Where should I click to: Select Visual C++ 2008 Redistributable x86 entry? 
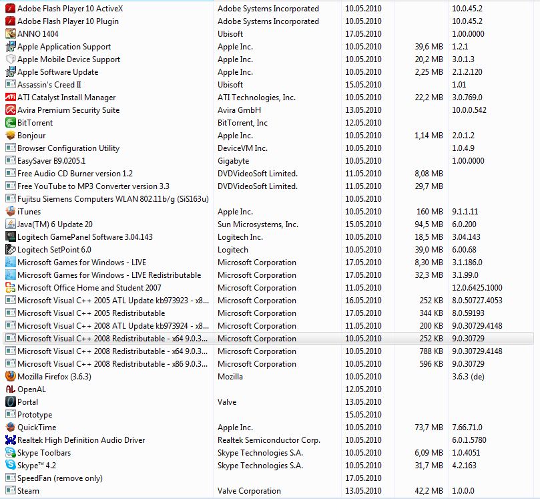[x=268, y=364]
